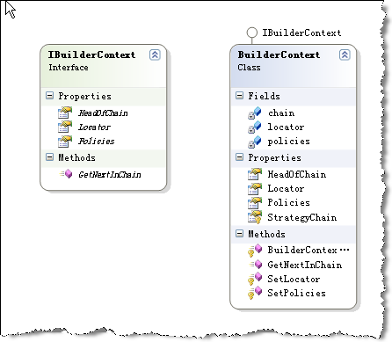Click the Class subtitle under BuilderContext
392x342 pixels.
(x=249, y=68)
